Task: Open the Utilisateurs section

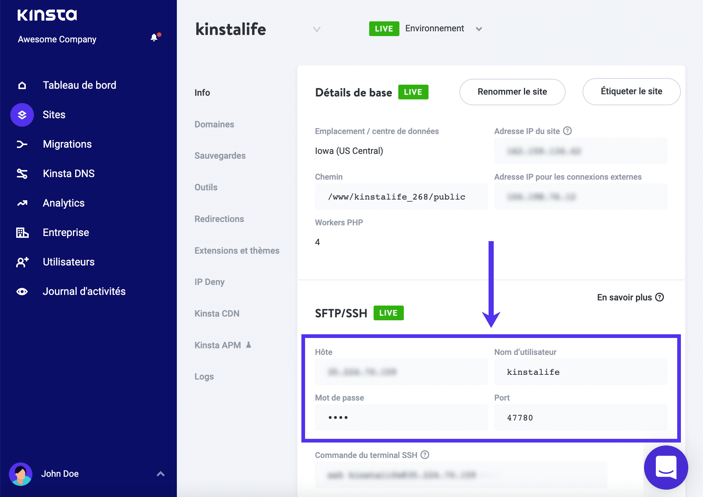Action: pos(69,262)
